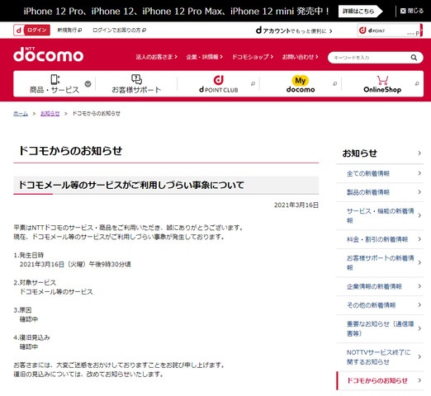Click 2021年3月16日(火曜)午後9時30分頃 text

point(75,264)
